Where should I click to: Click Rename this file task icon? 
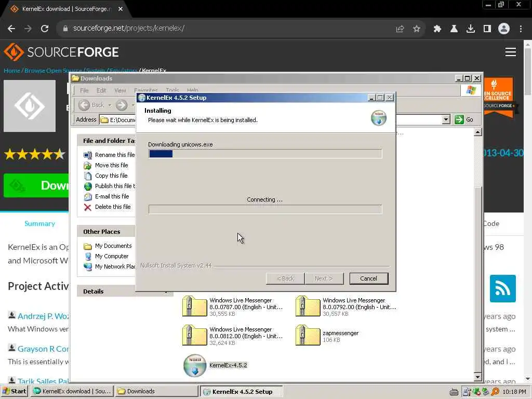coord(87,155)
